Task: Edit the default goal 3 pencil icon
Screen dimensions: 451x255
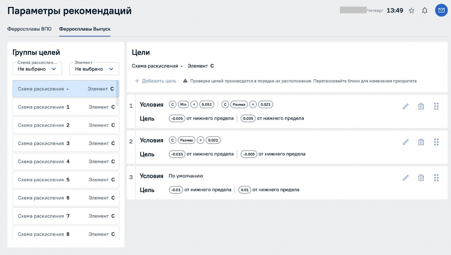Action: (406, 178)
